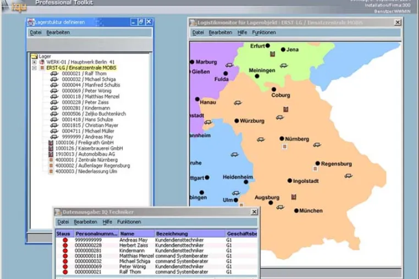This screenshot has width=419, height=279.
Task: Expand the WERK-01 Hauptwerk Berlin node
Action: 34,62
